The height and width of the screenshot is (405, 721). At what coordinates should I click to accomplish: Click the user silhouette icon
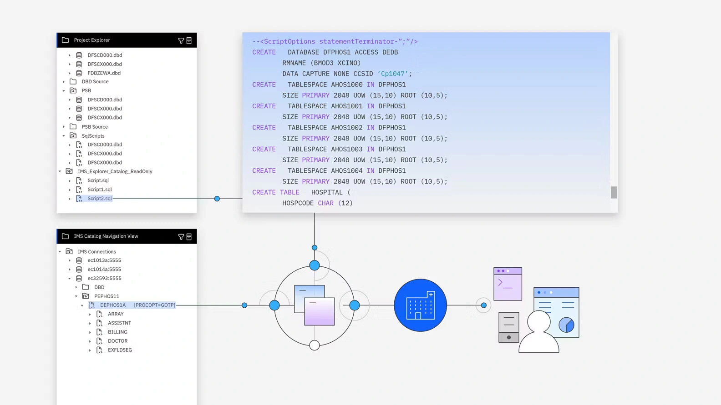tap(539, 333)
